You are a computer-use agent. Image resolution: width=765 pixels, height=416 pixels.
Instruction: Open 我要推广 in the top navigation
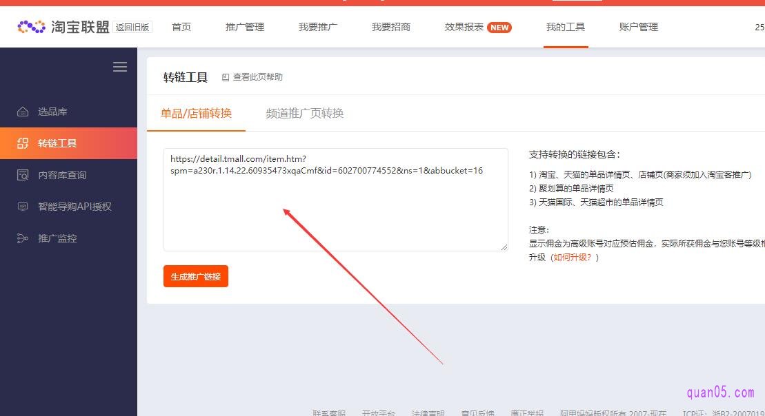[317, 27]
